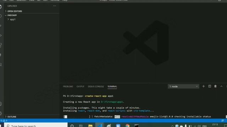This screenshot has height=127, width=227.
Task: Click the create-react-app command text
Action: point(95,96)
